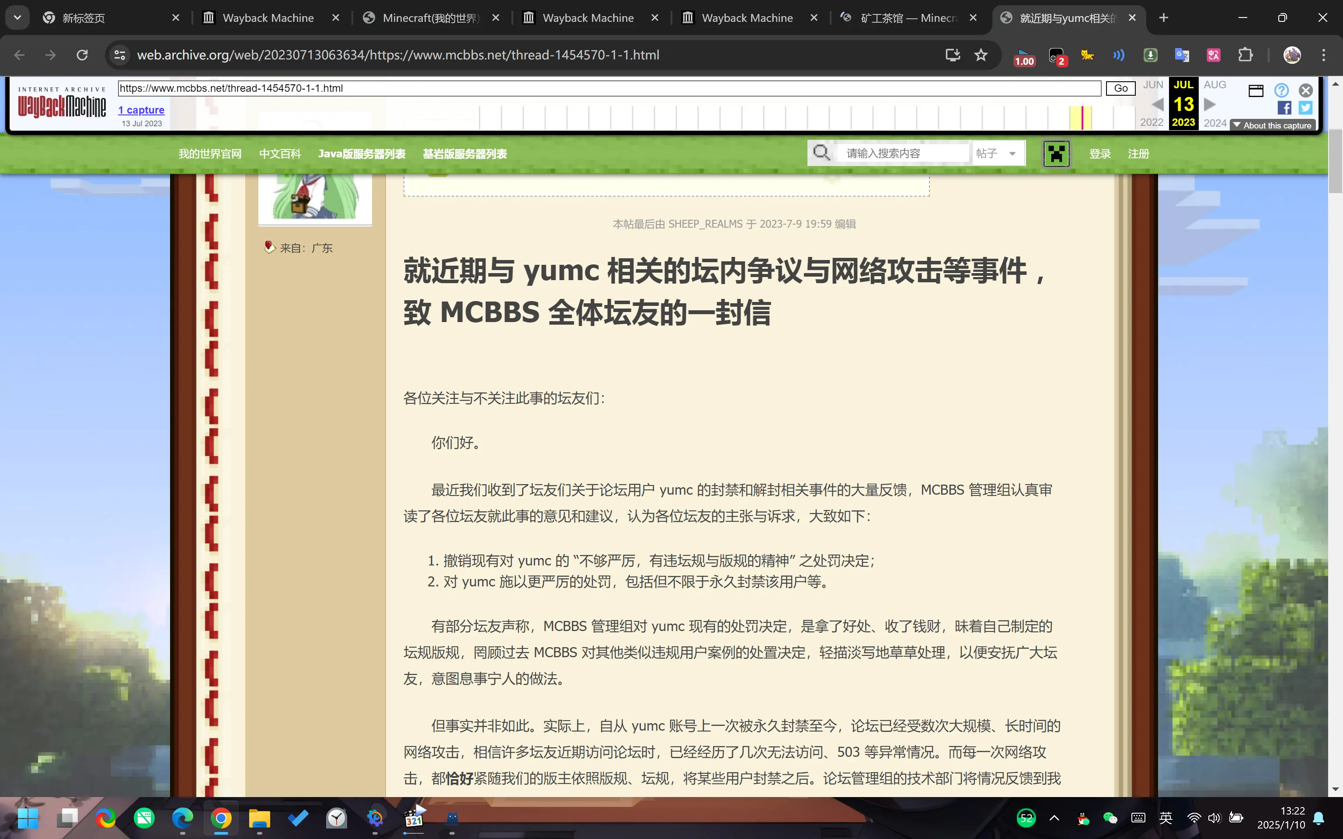This screenshot has height=839, width=1343.
Task: Select year 2024 in Wayback toolbar
Action: (x=1215, y=123)
